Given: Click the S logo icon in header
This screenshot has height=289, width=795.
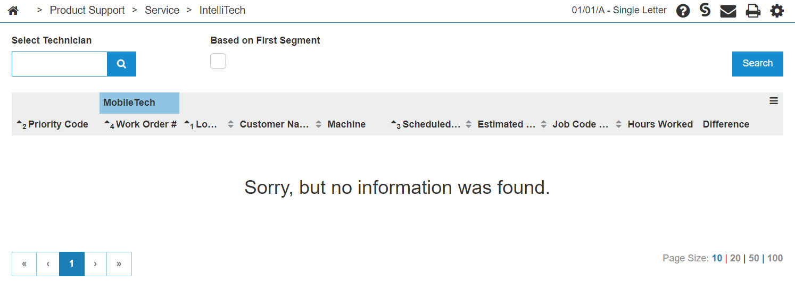Looking at the screenshot, I should (705, 10).
